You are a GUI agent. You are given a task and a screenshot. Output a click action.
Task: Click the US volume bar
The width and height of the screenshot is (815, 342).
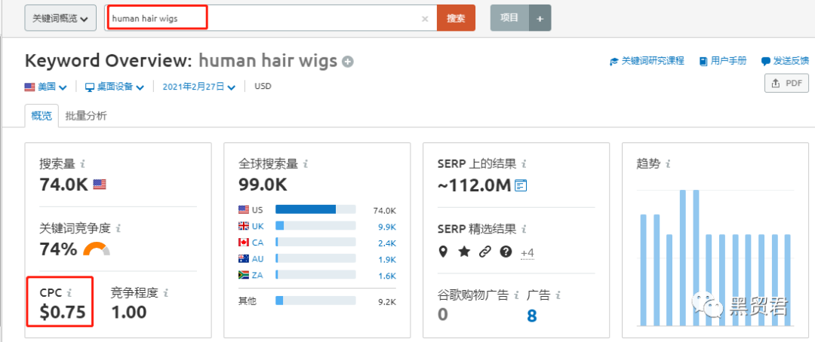click(x=315, y=209)
